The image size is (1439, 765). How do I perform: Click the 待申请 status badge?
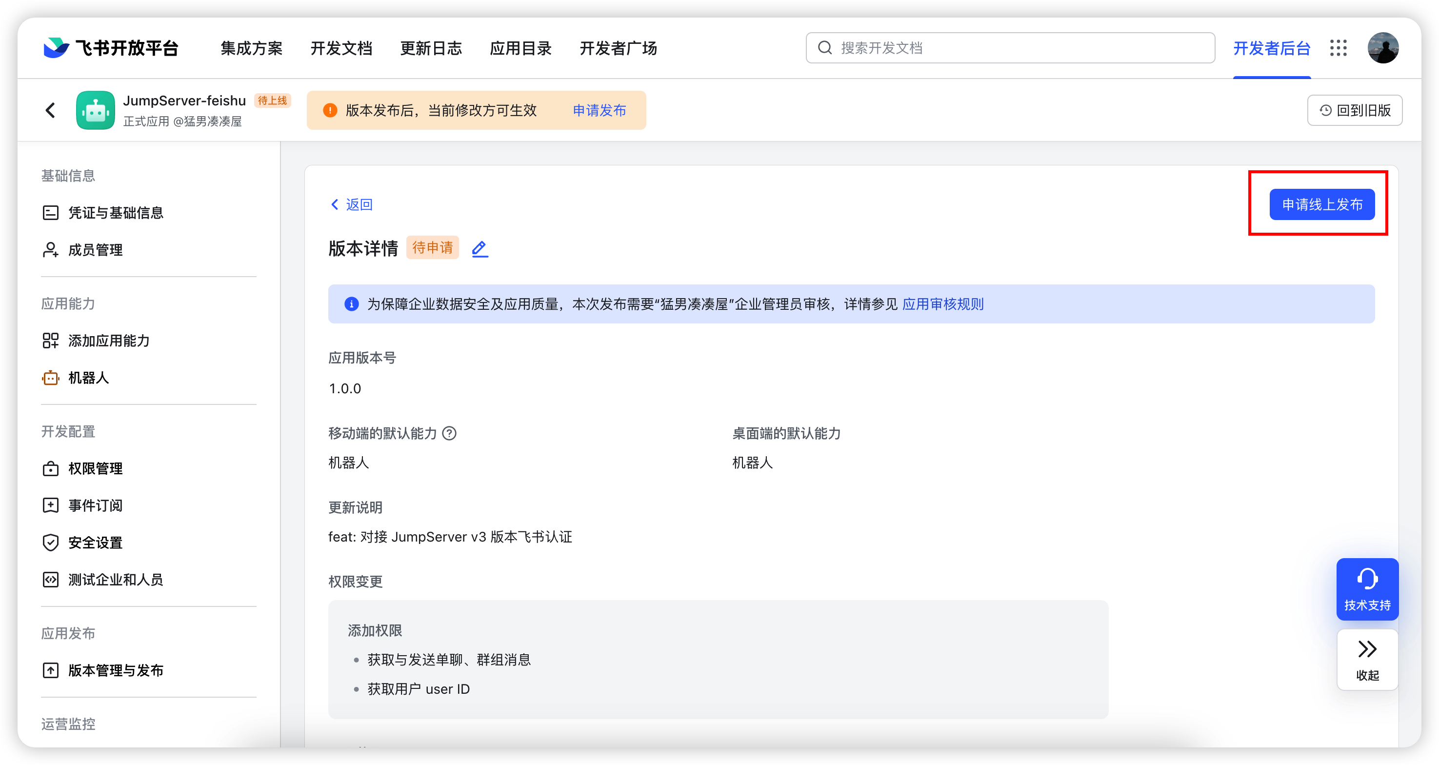point(432,247)
